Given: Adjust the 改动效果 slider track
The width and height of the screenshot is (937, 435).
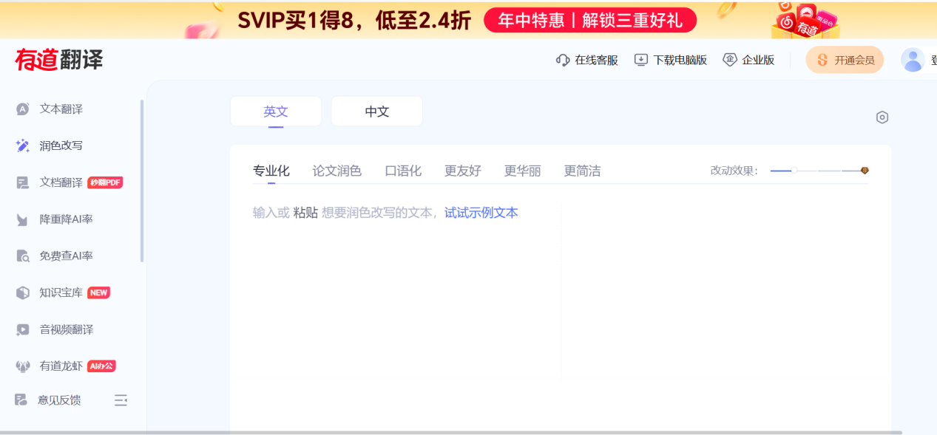Looking at the screenshot, I should pyautogui.click(x=819, y=171).
